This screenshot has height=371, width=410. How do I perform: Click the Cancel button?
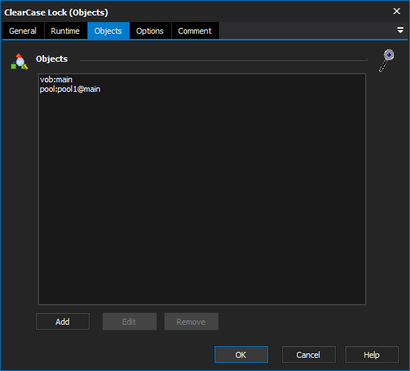point(309,355)
